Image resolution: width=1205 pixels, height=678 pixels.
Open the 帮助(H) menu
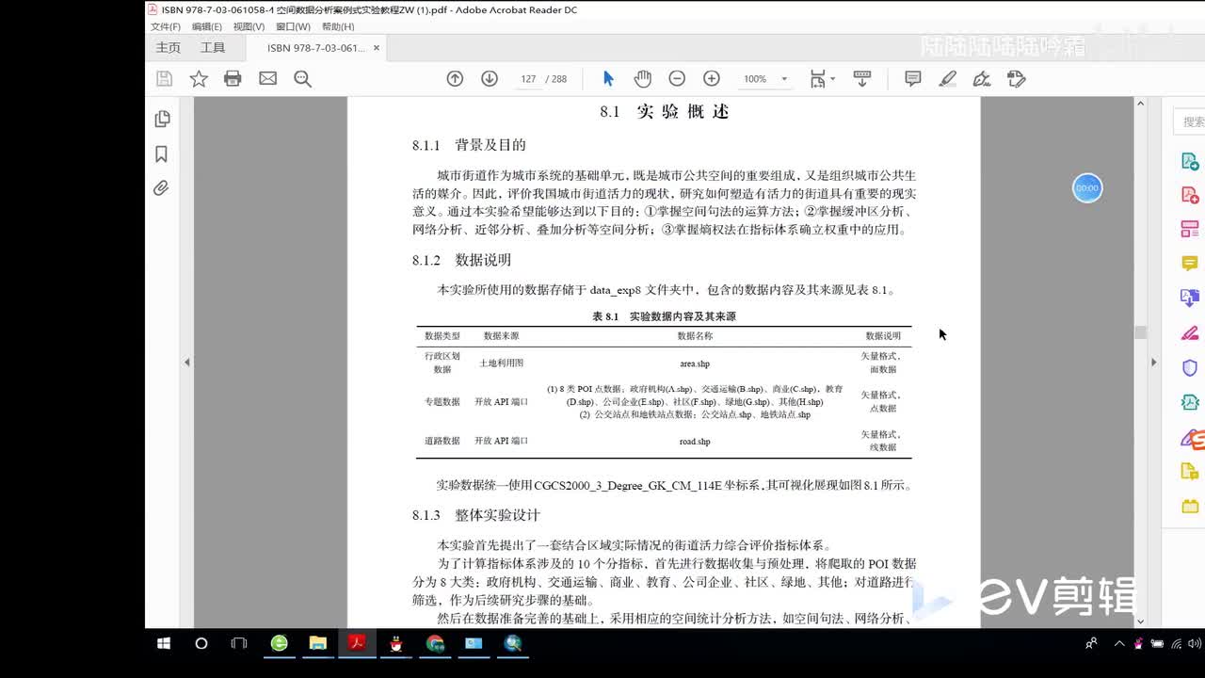338,27
